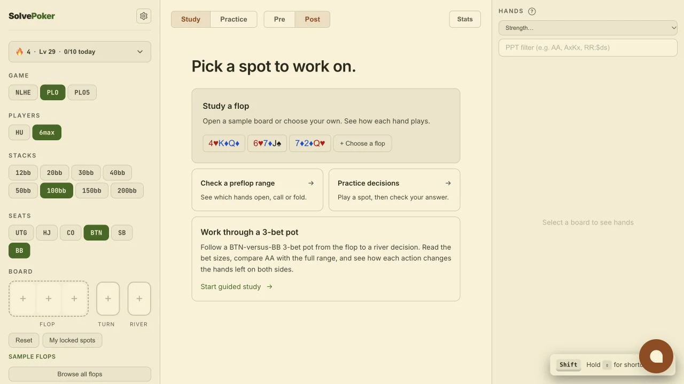Switch to the Practice tab

234,19
